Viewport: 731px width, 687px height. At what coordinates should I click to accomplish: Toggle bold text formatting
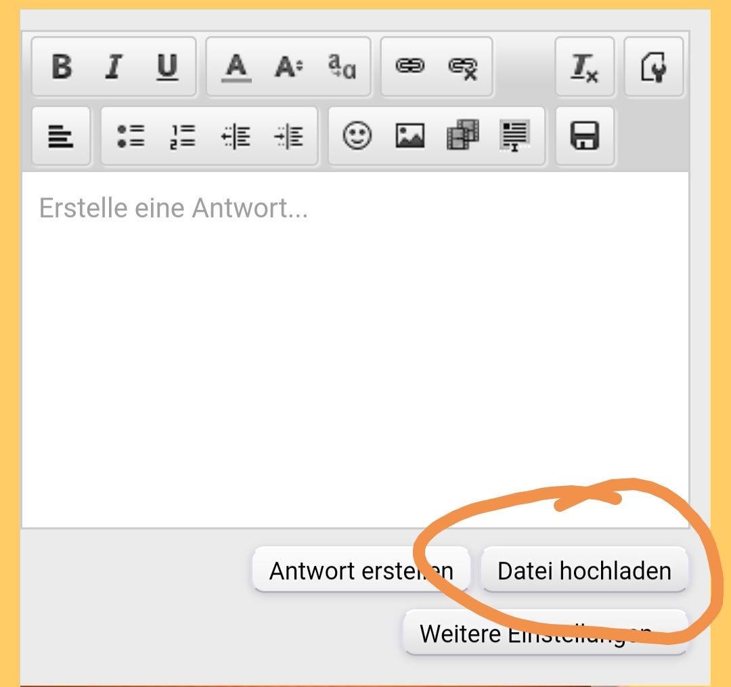[62, 66]
